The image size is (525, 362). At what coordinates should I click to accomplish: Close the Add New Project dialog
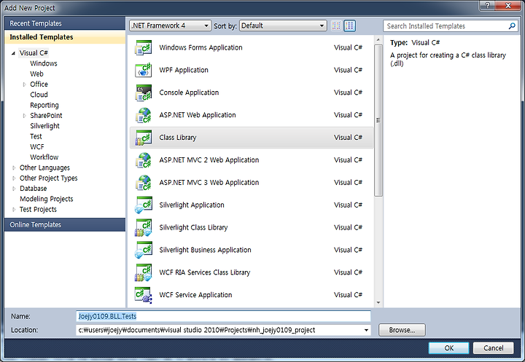(x=508, y=5)
